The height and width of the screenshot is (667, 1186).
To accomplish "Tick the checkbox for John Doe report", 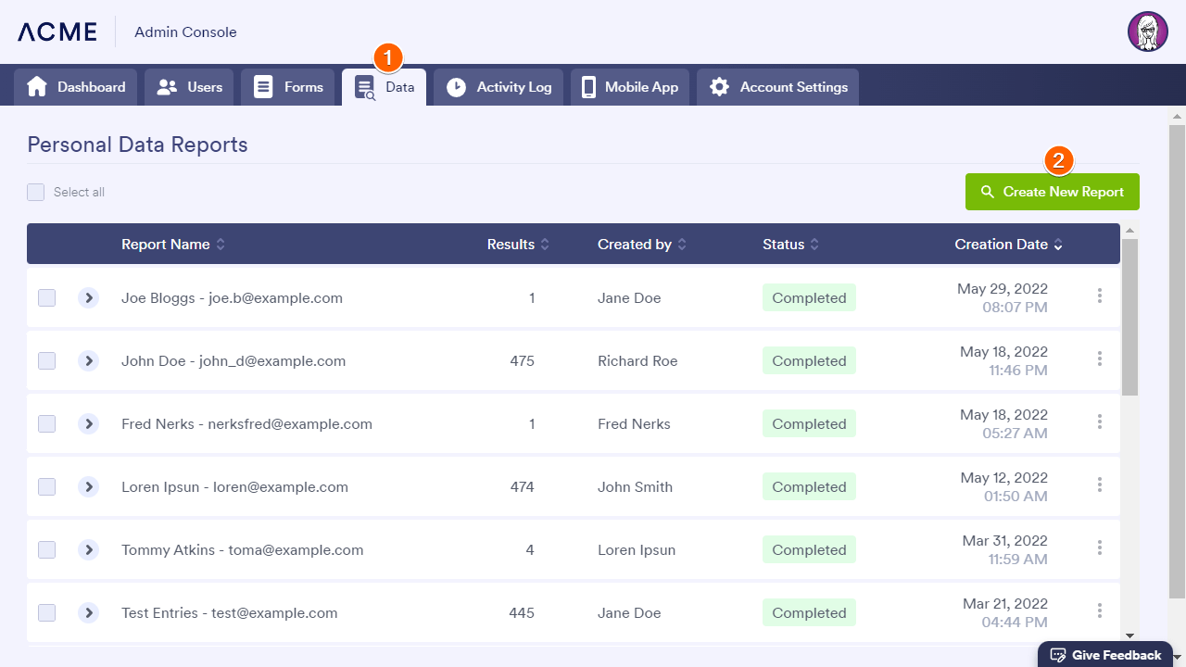I will (x=47, y=361).
